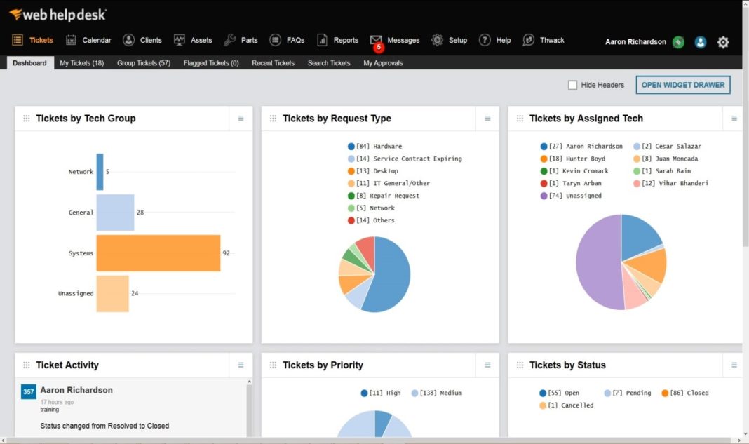Open the Assets section
Viewport: 749px width, 444px height.
[200, 40]
